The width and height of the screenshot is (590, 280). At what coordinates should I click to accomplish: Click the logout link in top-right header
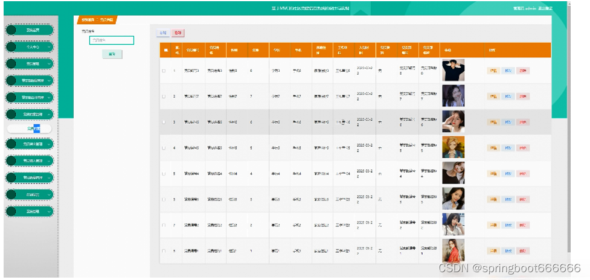click(x=545, y=8)
